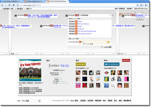
Task: Open 我的帳戶 account settings
Action: (130, 9)
